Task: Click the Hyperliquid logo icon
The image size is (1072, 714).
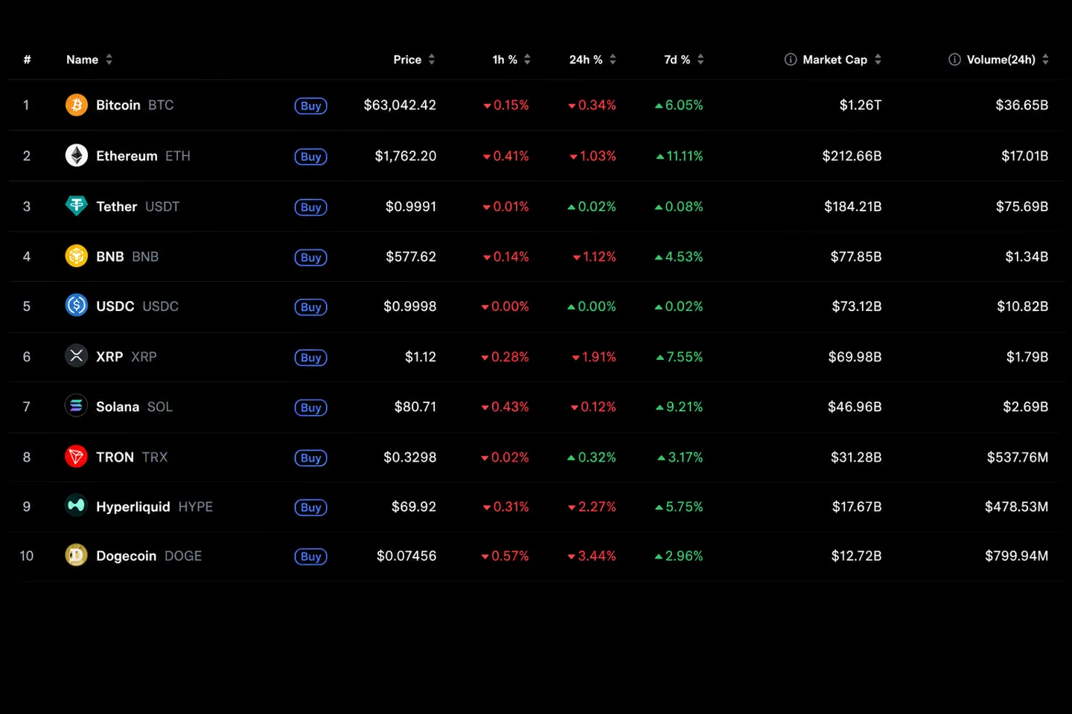Action: pyautogui.click(x=76, y=506)
